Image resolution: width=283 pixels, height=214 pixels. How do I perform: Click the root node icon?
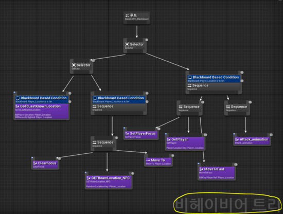click(x=127, y=15)
